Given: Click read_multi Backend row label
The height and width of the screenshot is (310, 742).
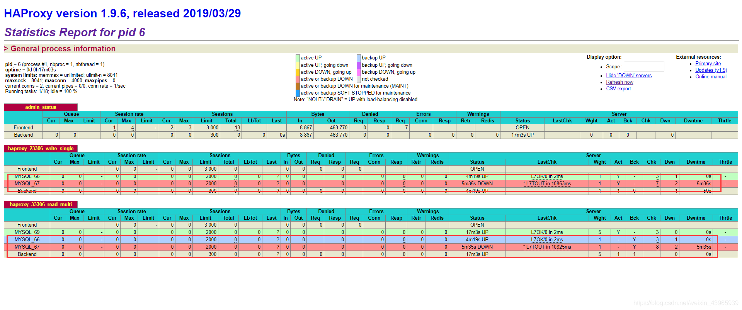Looking at the screenshot, I should coord(27,254).
